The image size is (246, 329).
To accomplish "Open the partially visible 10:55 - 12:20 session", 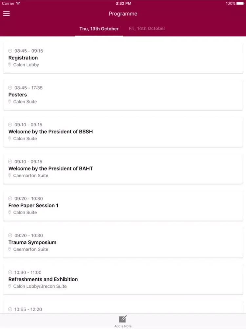I will pos(123,307).
